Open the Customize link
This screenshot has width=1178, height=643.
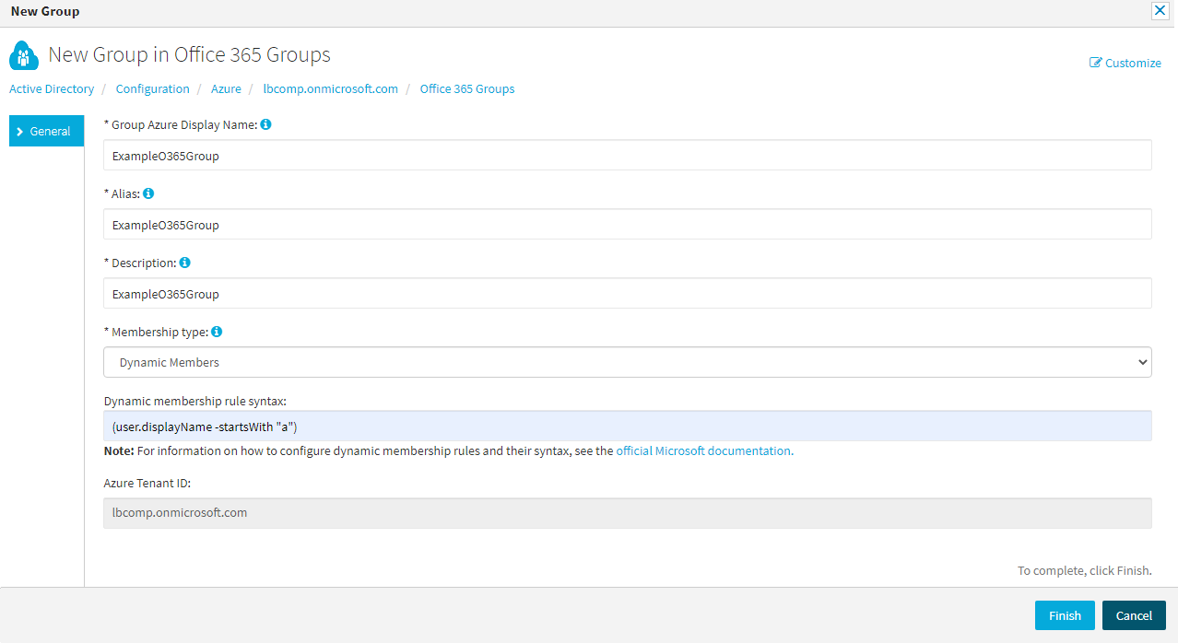click(1125, 63)
